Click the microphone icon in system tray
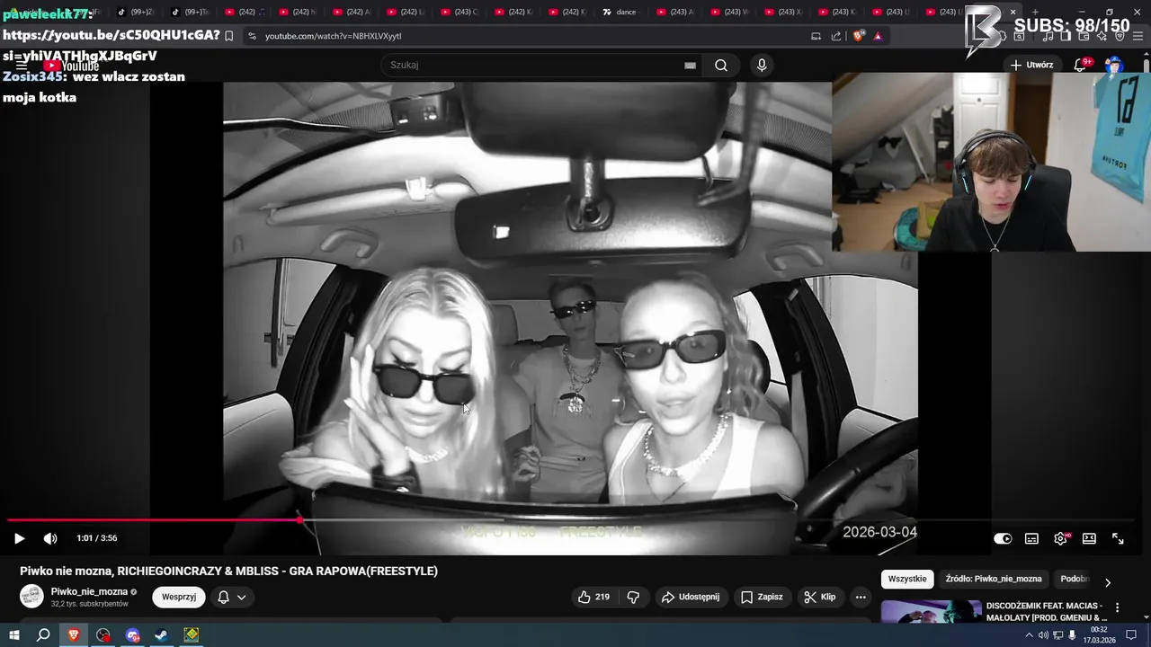The width and height of the screenshot is (1151, 647). pos(1072,635)
